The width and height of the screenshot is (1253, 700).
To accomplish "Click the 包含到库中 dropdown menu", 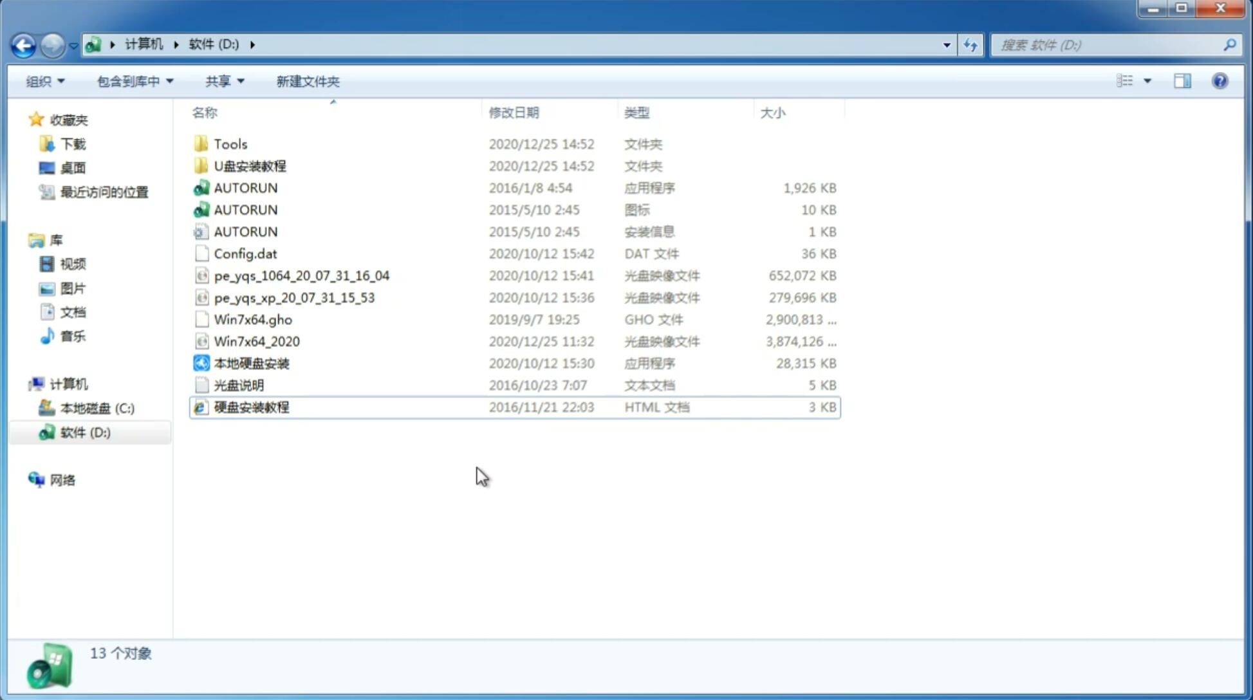I will click(133, 80).
